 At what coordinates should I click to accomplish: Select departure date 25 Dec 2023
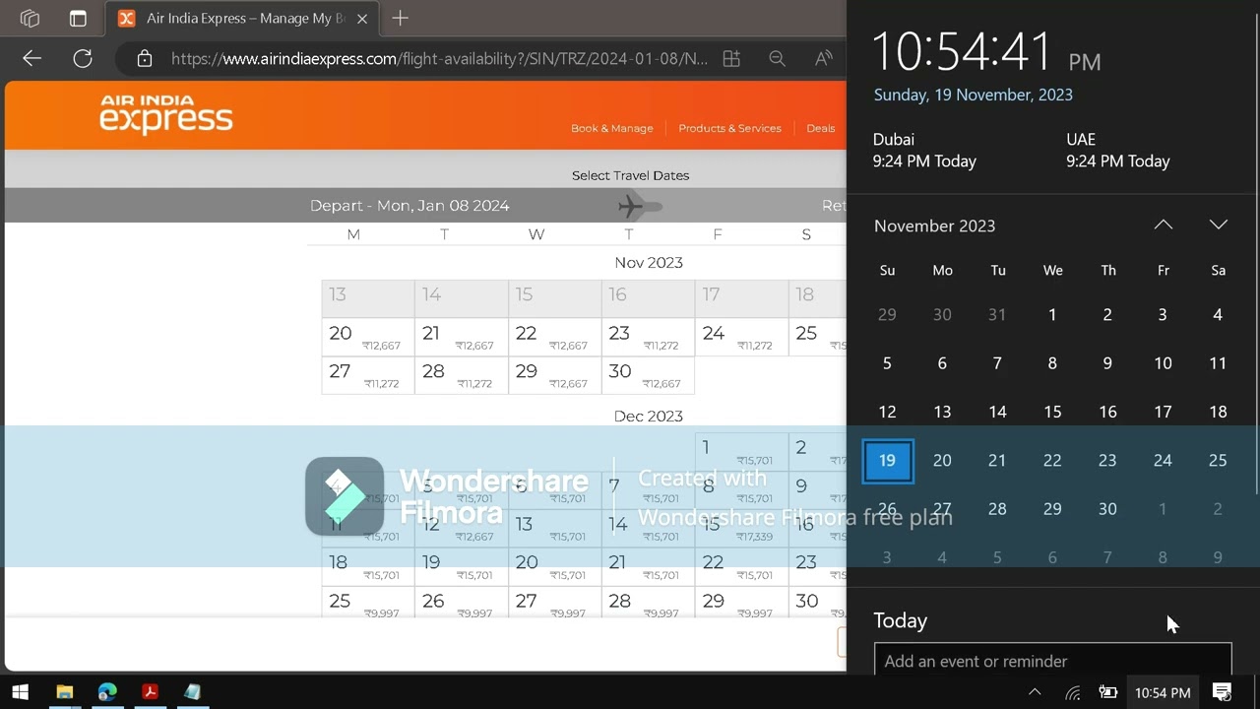pyautogui.click(x=368, y=603)
